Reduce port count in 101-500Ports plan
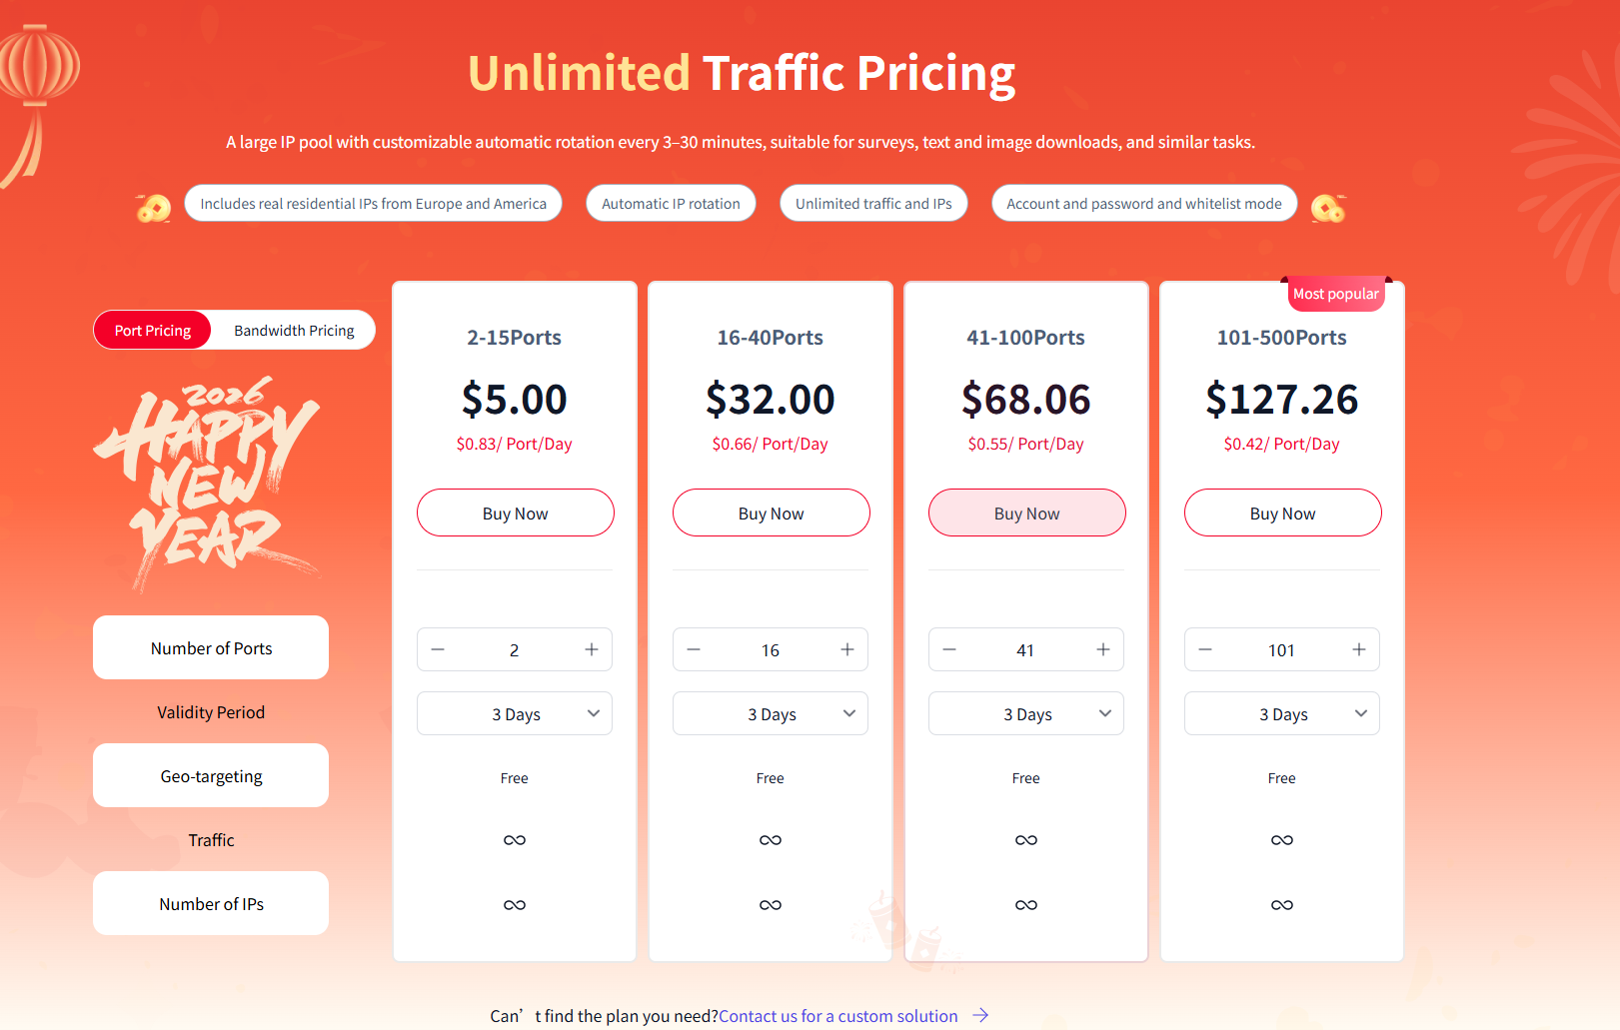 [1205, 649]
